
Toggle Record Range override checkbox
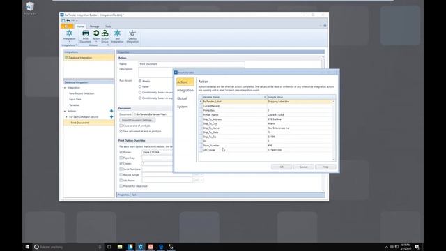coord(121,175)
